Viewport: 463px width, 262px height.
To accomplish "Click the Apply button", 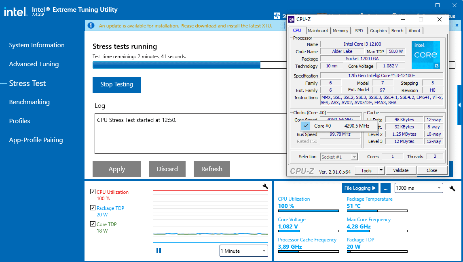I will [x=116, y=169].
